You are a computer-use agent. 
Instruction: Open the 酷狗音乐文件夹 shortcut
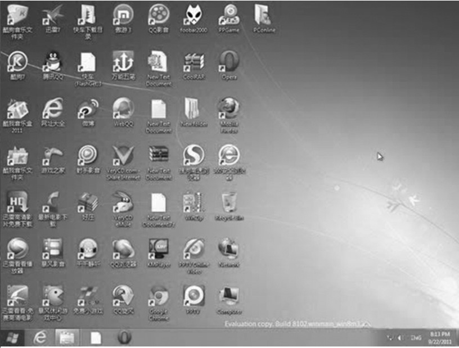pos(17,22)
